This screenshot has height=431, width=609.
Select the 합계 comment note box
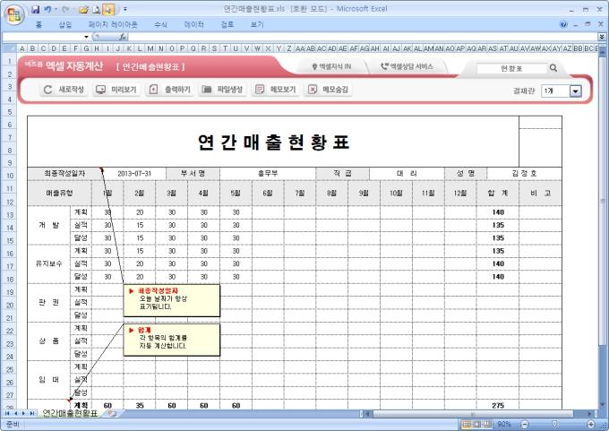172,340
